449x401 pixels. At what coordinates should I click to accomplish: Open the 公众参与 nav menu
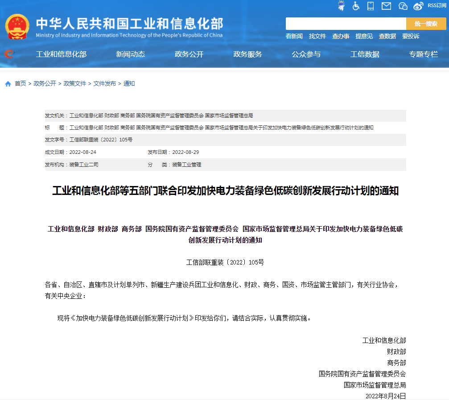pos(306,54)
